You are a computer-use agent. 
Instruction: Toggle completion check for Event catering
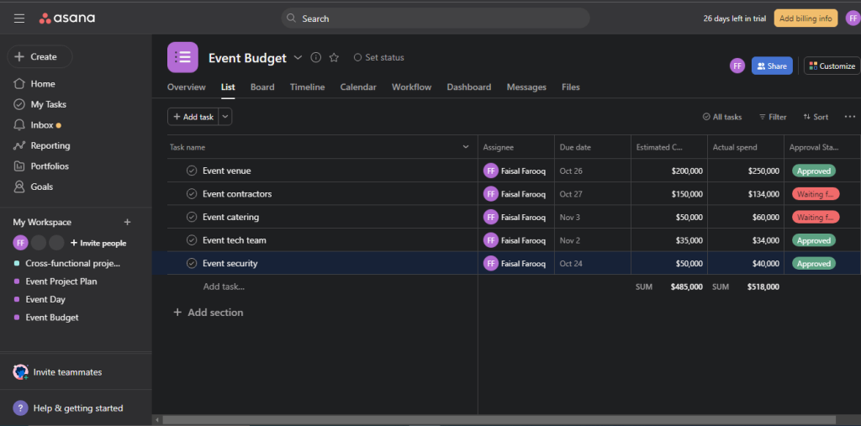pos(192,217)
